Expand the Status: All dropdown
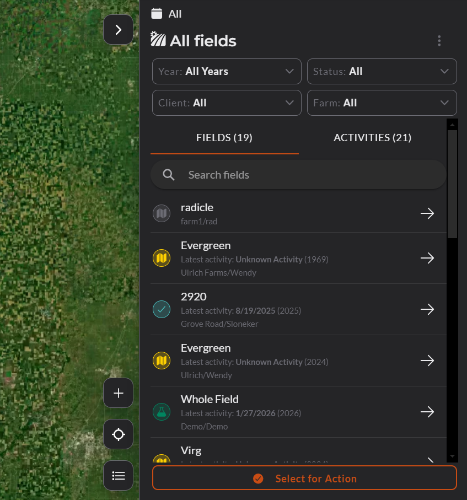 point(382,72)
